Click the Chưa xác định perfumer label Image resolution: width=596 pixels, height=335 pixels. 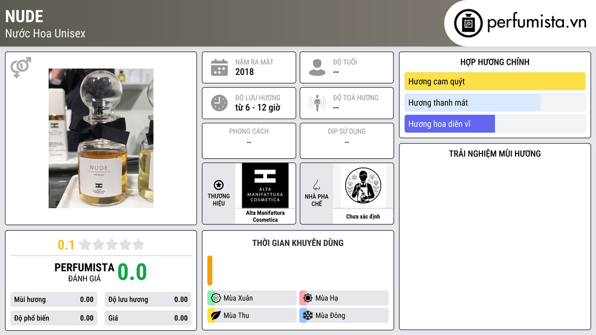point(363,216)
